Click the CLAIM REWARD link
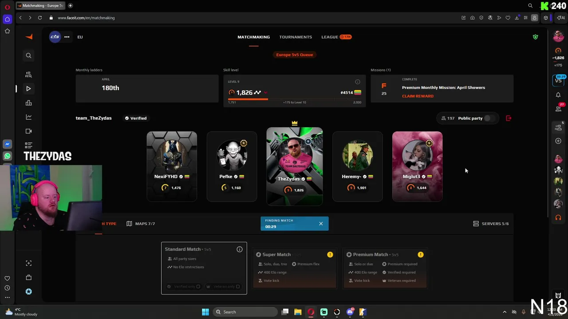Screen dimensions: 568x319 [418, 96]
